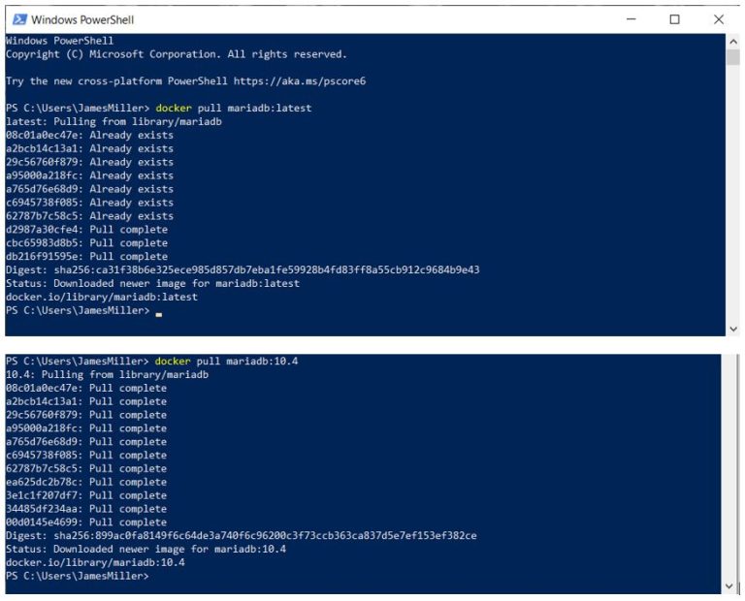Click the 'docker pull mariadb:10.4' command
The width and height of the screenshot is (745, 601).
226,362
